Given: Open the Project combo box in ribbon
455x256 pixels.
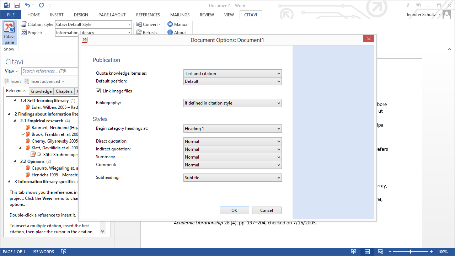Looking at the screenshot, I should pos(93,32).
